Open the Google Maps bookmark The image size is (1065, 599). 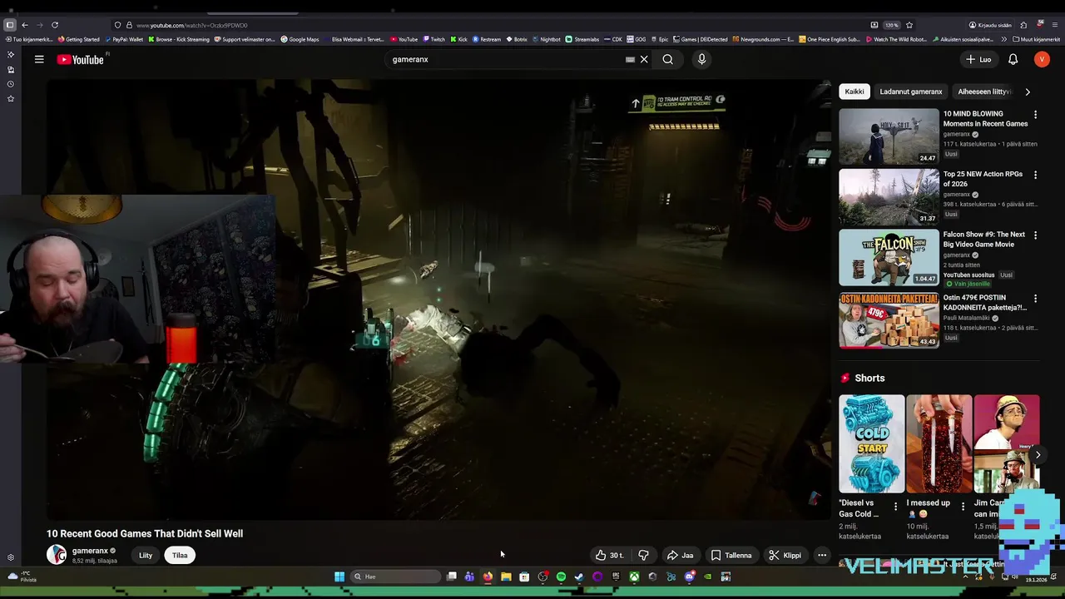tap(300, 39)
